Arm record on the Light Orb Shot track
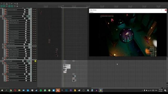The height and width of the screenshot is (94, 168). (5, 44)
